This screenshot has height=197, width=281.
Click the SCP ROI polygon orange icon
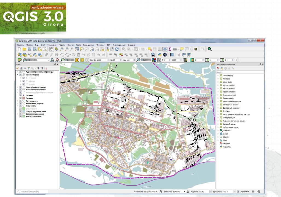[77, 60]
